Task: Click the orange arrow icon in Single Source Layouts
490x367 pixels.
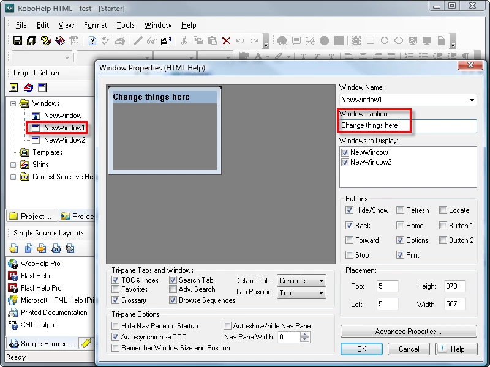Action: pyautogui.click(x=42, y=248)
